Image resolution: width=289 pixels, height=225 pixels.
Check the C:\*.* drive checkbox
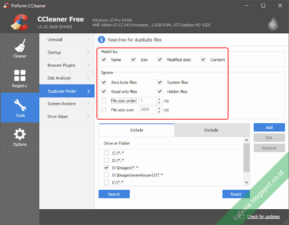tap(107, 153)
